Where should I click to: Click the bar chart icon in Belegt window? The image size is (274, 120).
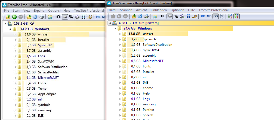195,16
